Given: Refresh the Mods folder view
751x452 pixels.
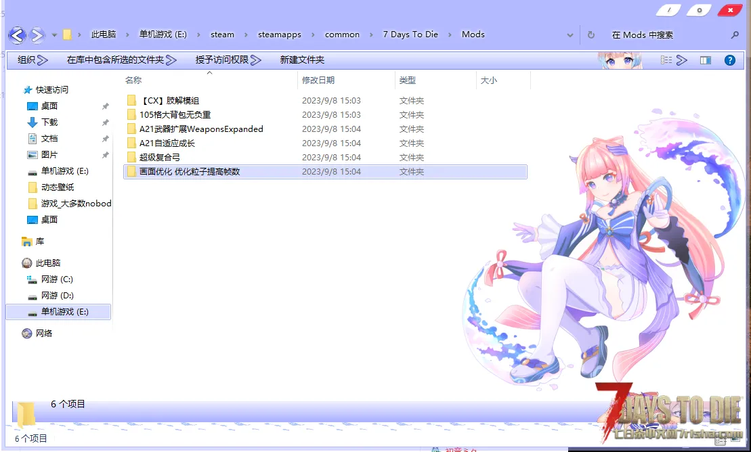Looking at the screenshot, I should [x=591, y=35].
